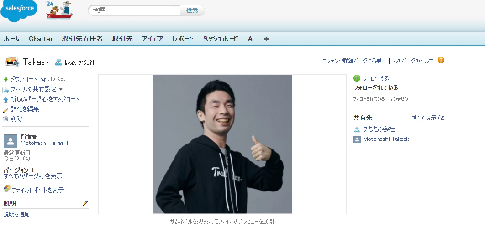The width and height of the screenshot is (485, 237).
Task: Click the pencil icon next to 説明
Action: pyautogui.click(x=85, y=203)
